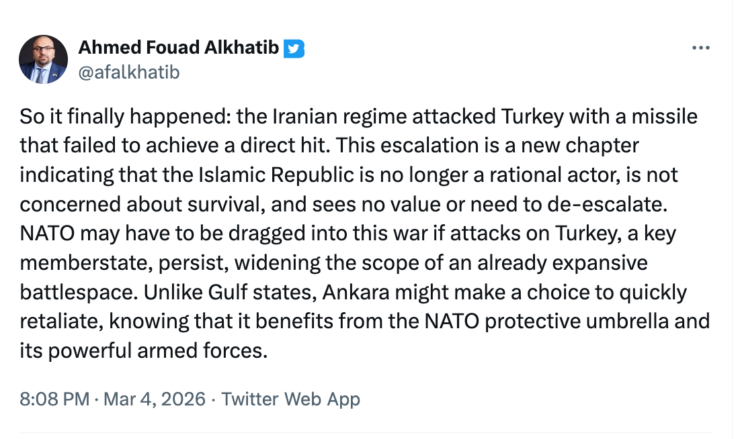The height and width of the screenshot is (439, 738).
Task: Open the Twitter Web App source link
Action: coord(290,399)
